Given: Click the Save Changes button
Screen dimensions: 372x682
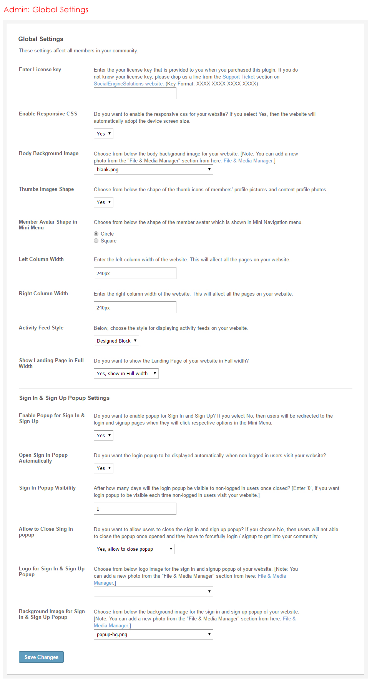Looking at the screenshot, I should (41, 657).
